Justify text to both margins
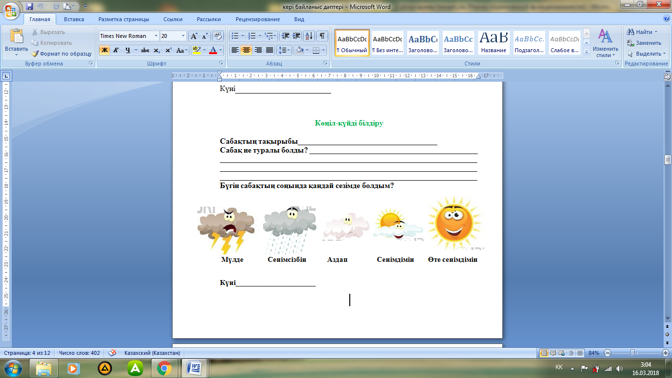 coord(270,50)
